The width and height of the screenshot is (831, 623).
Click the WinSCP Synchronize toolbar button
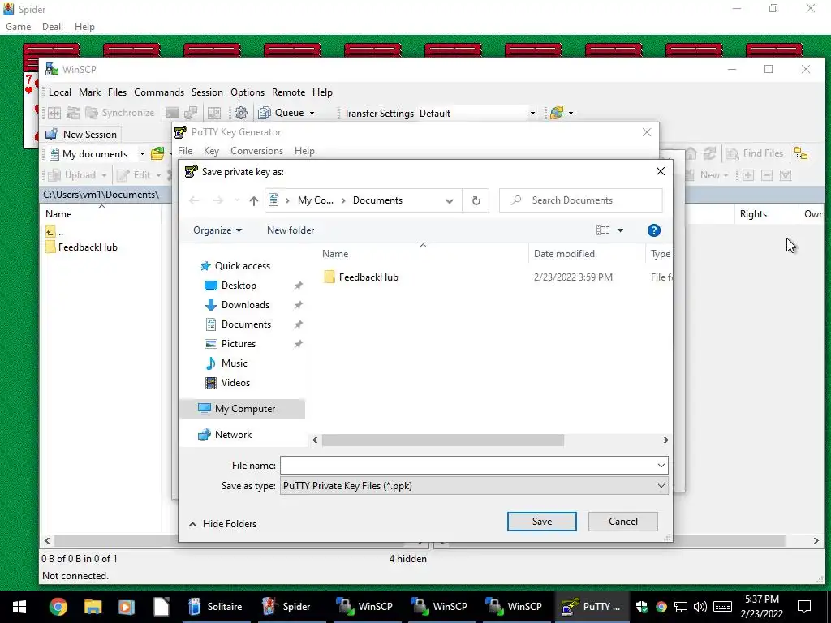(x=120, y=113)
